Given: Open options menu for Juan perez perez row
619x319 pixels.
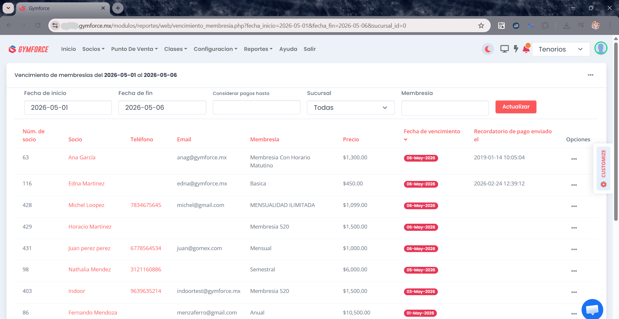Looking at the screenshot, I should [x=574, y=249].
